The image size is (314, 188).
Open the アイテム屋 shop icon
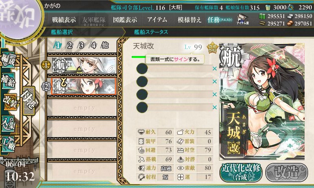pos(243,20)
